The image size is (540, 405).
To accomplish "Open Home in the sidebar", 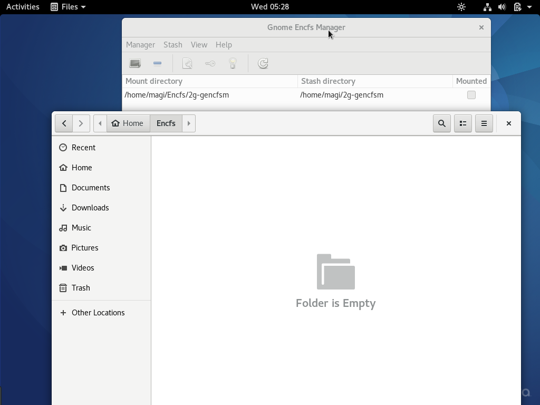I will click(x=101, y=168).
